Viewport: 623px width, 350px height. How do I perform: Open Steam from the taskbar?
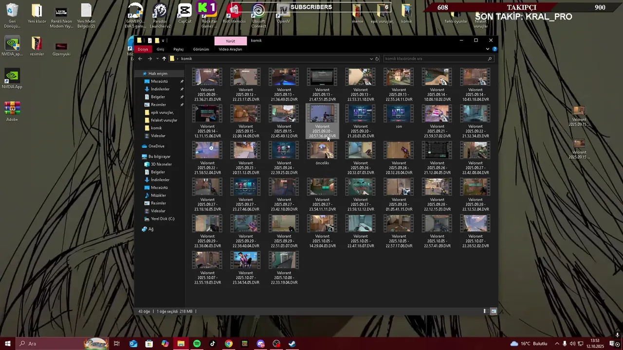pyautogui.click(x=293, y=344)
